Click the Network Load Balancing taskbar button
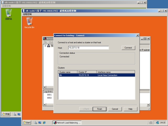 coord(67,123)
